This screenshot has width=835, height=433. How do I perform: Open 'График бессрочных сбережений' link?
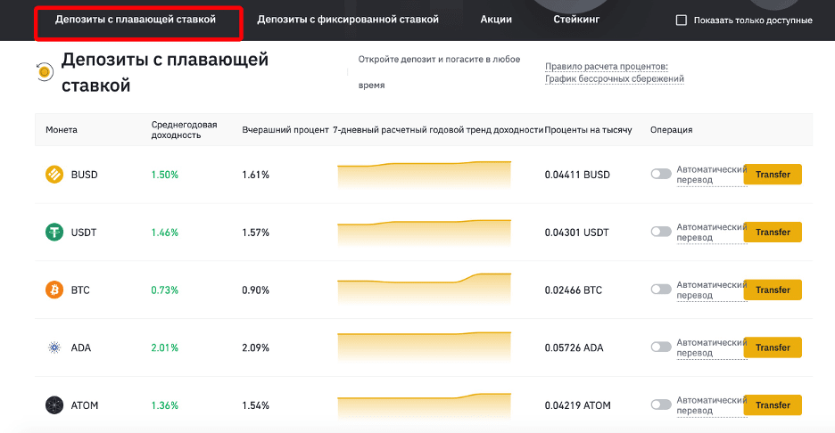pos(614,78)
